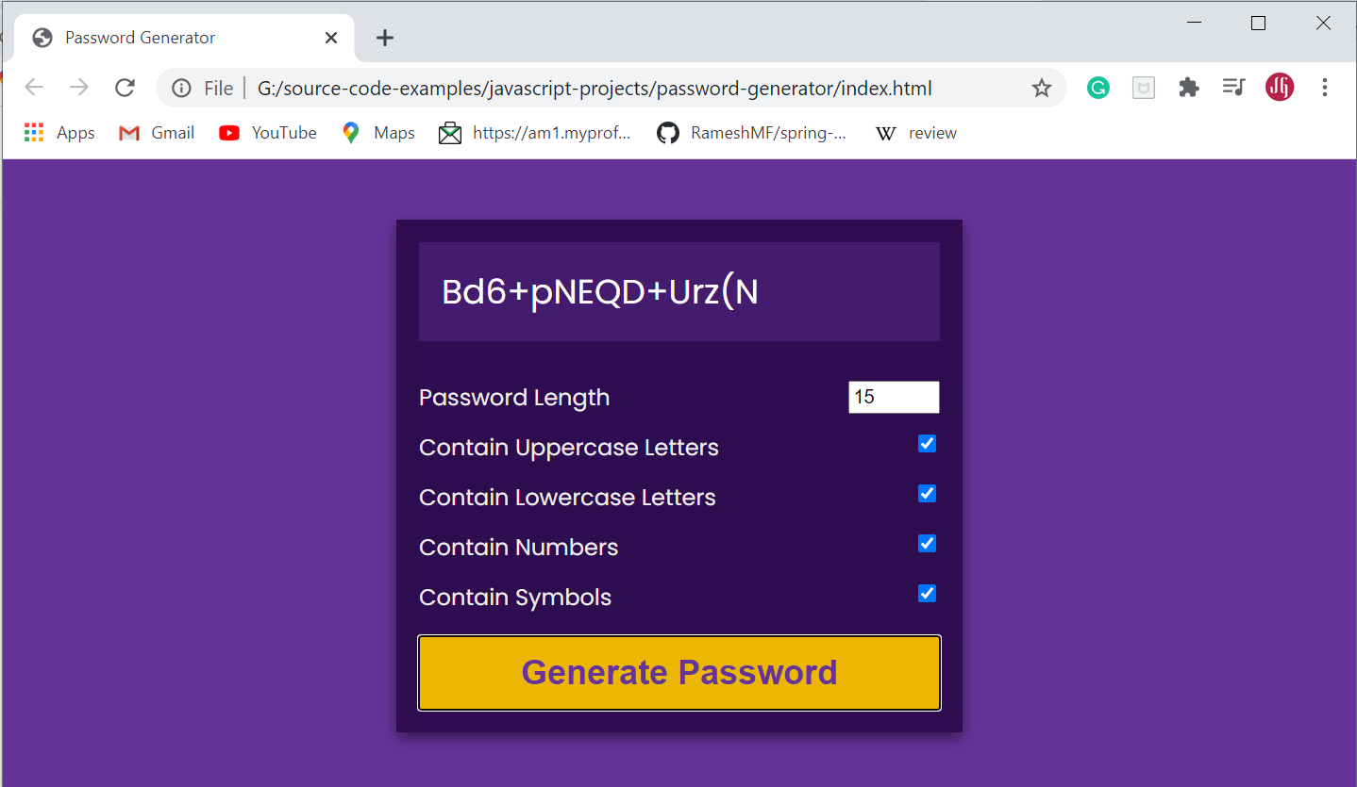
Task: Click the browser profile avatar
Action: click(1279, 88)
